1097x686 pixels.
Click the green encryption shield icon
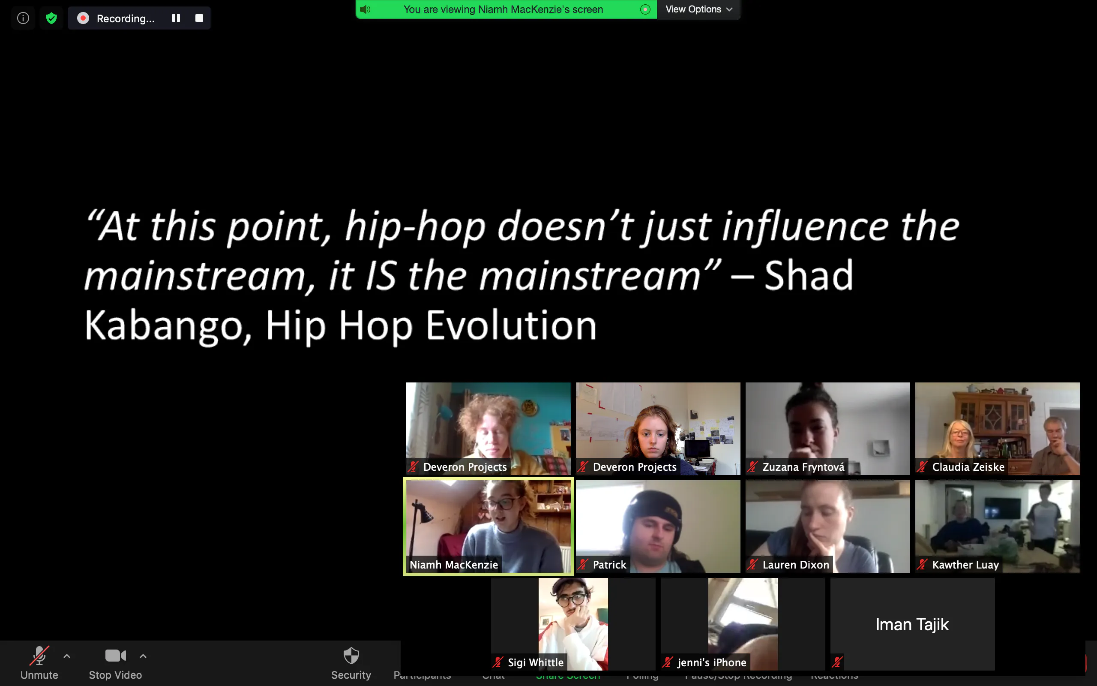(x=51, y=18)
